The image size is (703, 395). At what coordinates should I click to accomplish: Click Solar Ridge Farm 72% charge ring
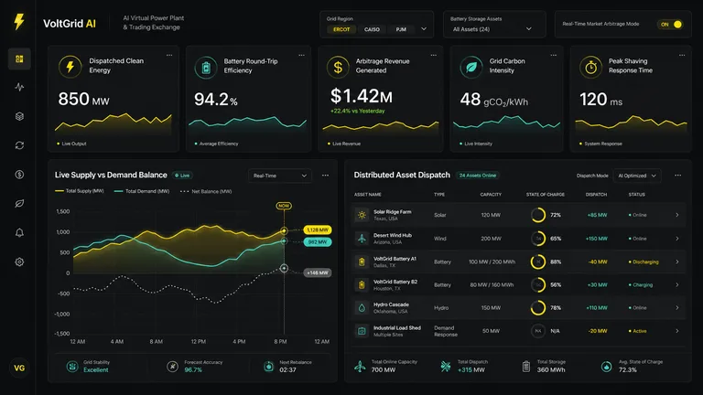(538, 215)
